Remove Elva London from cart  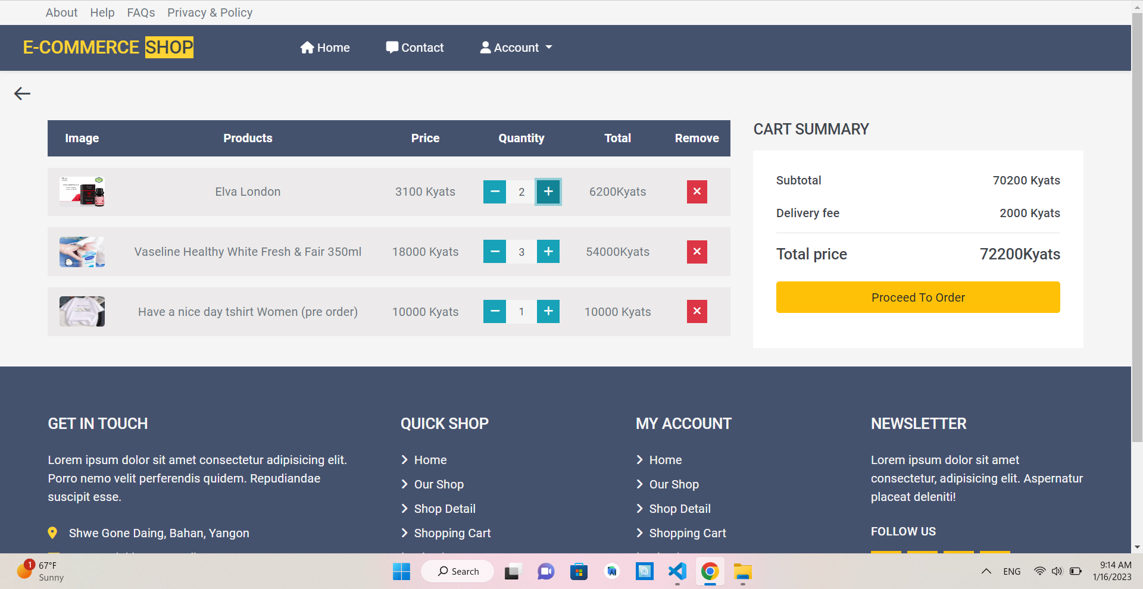[x=697, y=192]
